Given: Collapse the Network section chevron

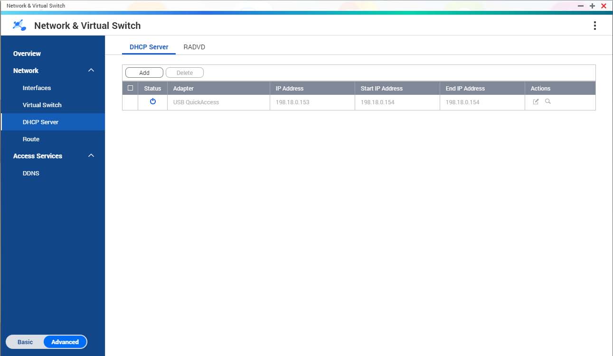Looking at the screenshot, I should (91, 70).
